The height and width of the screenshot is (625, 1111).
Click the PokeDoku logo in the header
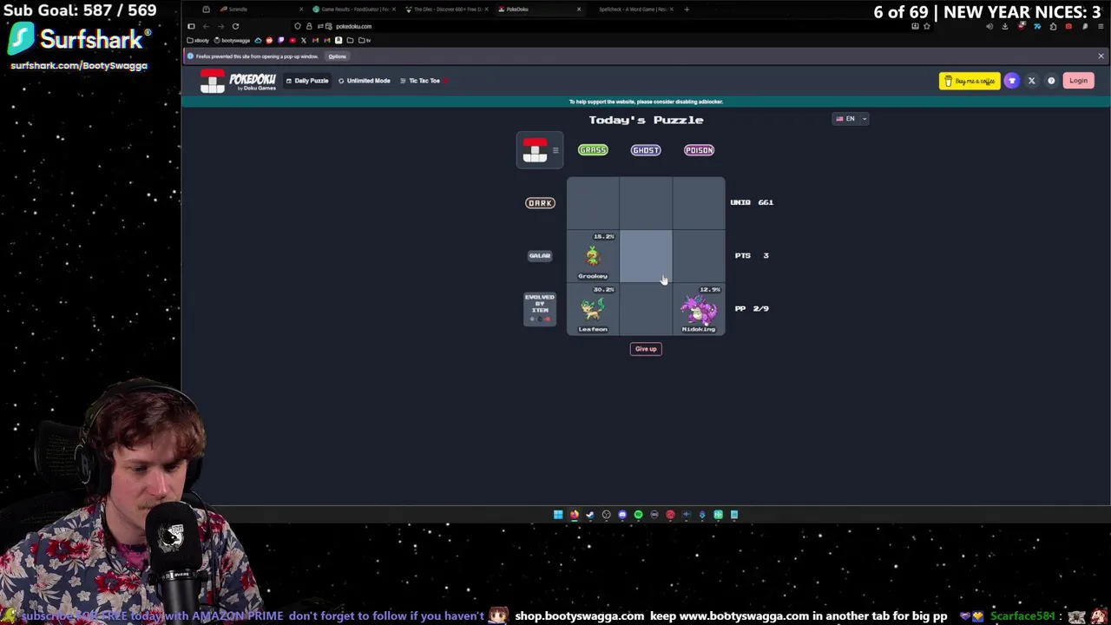coord(238,81)
